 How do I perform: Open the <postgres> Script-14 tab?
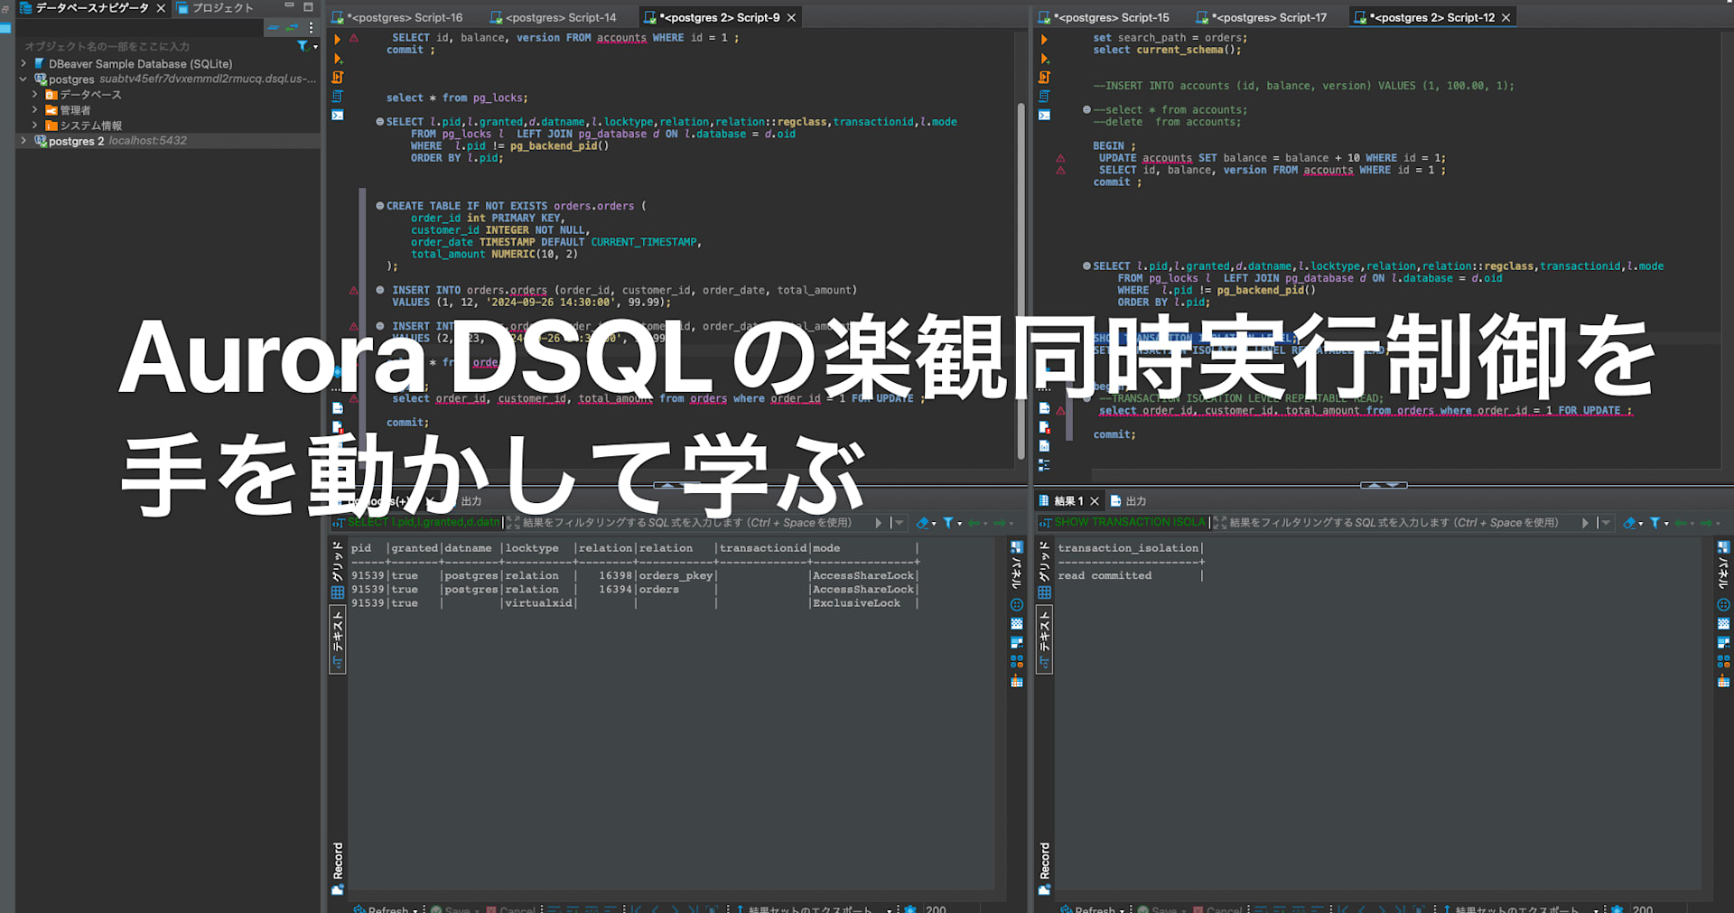point(554,17)
